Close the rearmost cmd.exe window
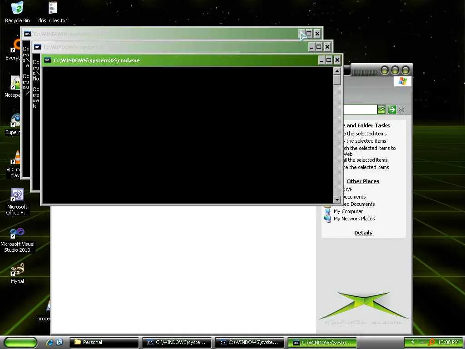Screen dimensions: 465x349 tap(317, 34)
